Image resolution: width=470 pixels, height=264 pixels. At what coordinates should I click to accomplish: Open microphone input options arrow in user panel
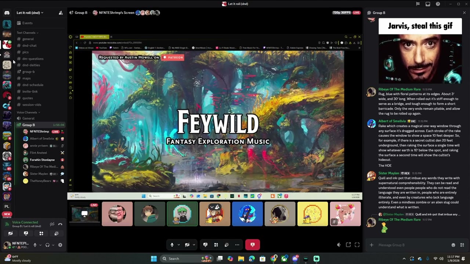[x=40, y=245]
